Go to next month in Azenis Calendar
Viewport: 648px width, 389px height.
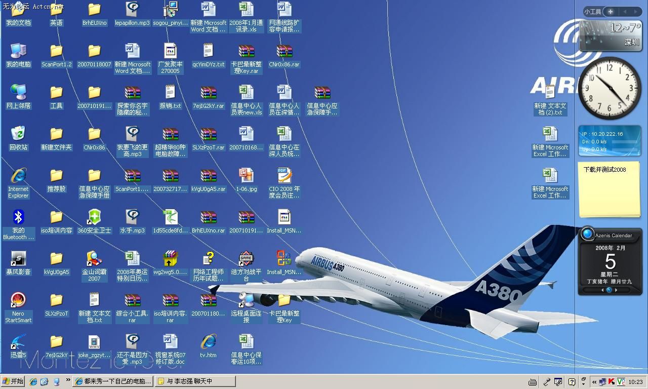[x=616, y=290]
